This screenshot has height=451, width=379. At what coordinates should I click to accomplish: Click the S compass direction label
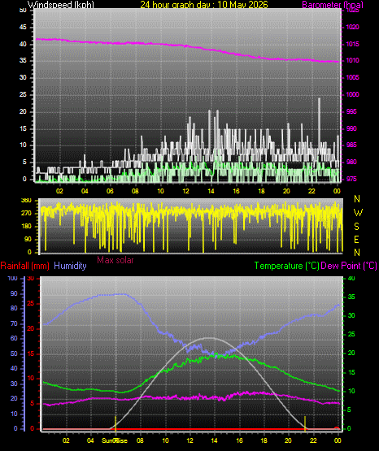[356, 227]
